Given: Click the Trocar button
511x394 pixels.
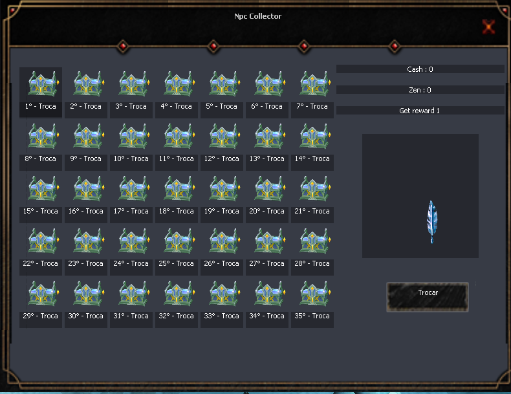Looking at the screenshot, I should click(x=428, y=297).
